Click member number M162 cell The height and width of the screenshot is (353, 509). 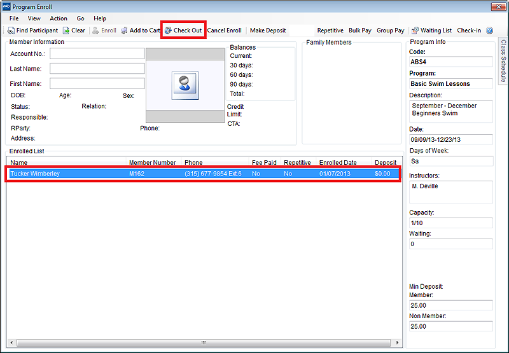[137, 174]
